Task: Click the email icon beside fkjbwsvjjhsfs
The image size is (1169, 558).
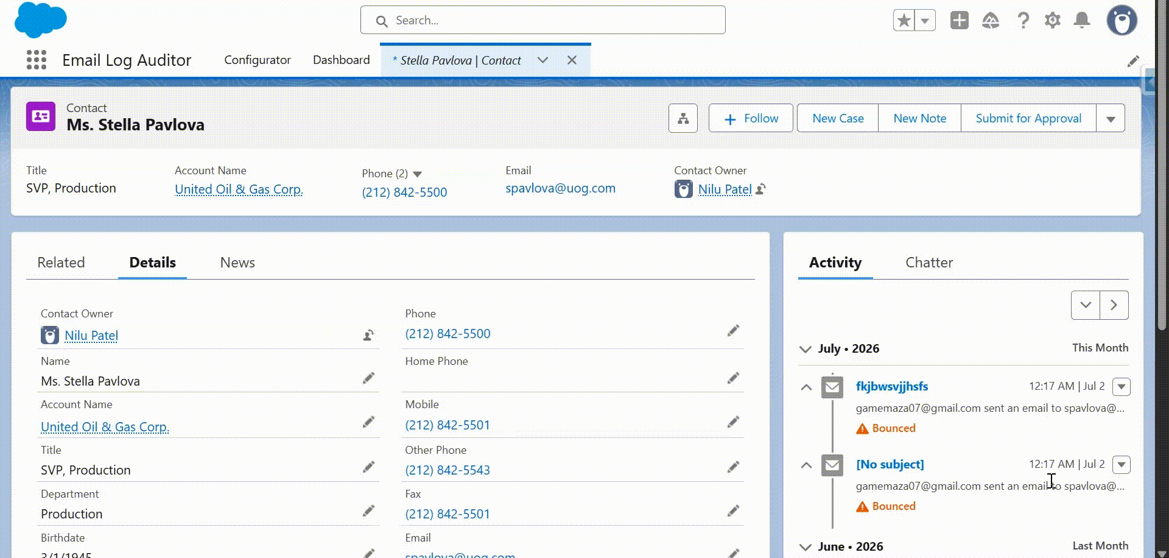Action: [832, 387]
